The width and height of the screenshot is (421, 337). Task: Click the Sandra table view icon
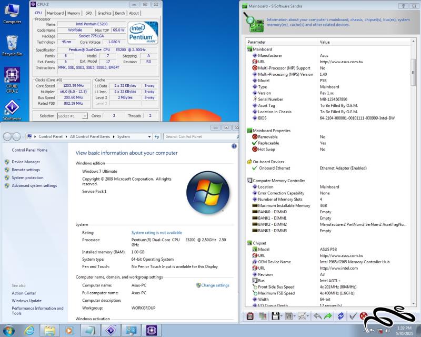[x=289, y=316]
